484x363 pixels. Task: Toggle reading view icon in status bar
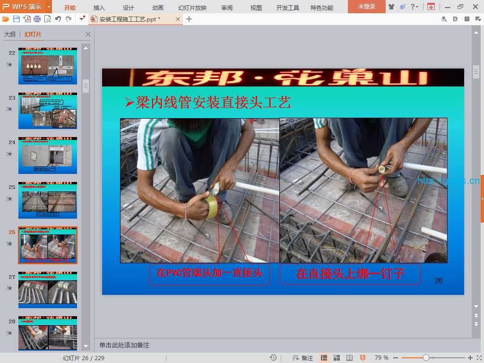pos(350,358)
